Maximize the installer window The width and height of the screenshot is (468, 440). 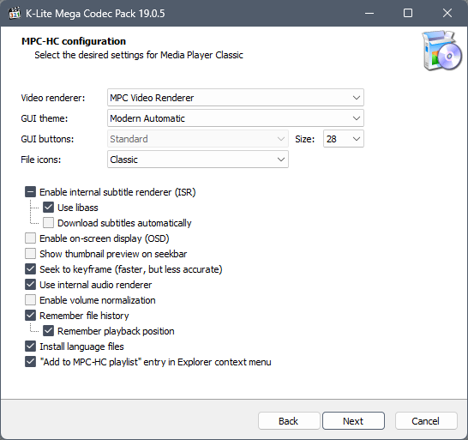(408, 14)
